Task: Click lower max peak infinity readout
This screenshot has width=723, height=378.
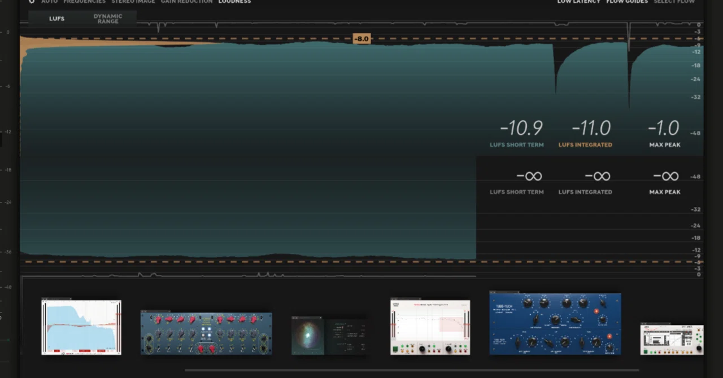Action: point(666,177)
